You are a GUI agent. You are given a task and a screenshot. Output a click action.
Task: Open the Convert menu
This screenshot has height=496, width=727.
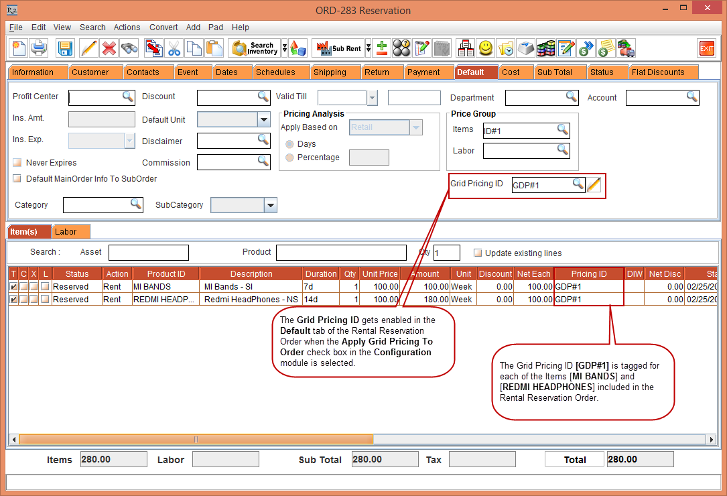coord(163,27)
